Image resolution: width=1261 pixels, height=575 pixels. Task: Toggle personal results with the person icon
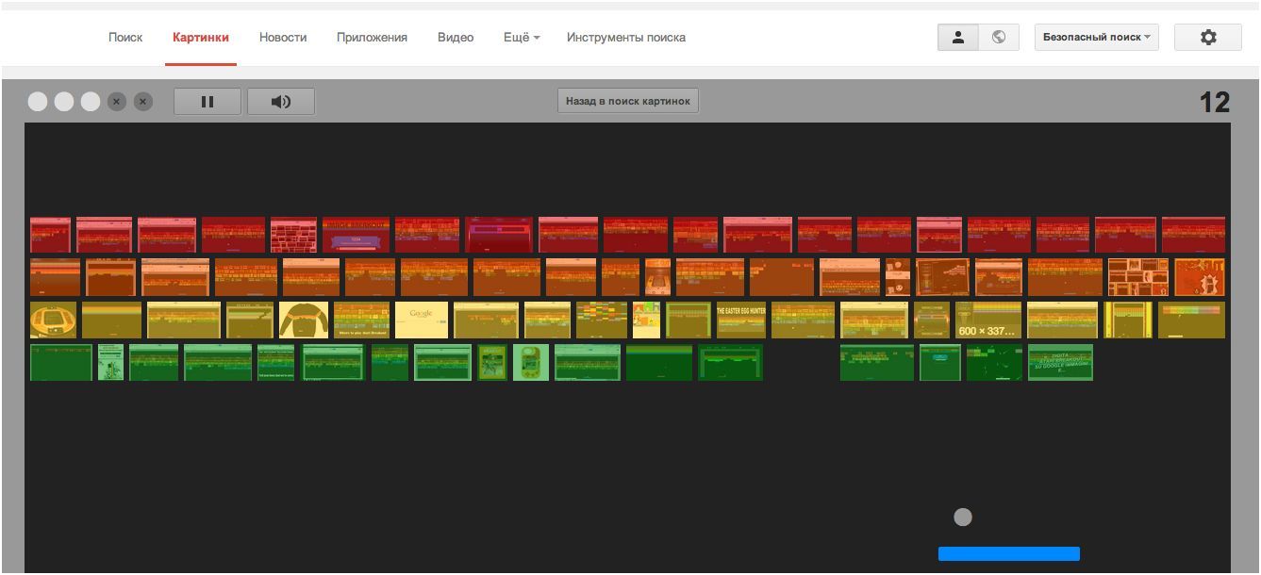[x=957, y=37]
